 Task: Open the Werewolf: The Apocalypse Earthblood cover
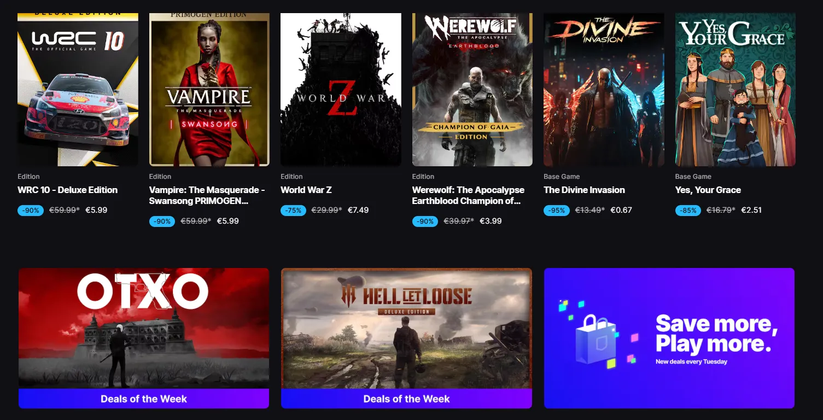click(x=472, y=90)
